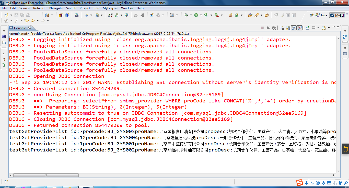Click the Search flashlight icon
Screen dimensions: 349x188
pyautogui.click(x=256, y=15)
